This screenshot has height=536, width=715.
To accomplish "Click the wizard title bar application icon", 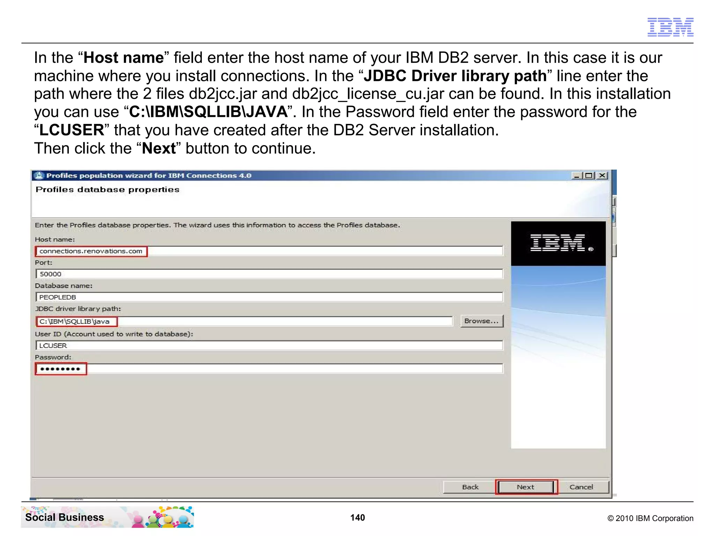I will [39, 175].
